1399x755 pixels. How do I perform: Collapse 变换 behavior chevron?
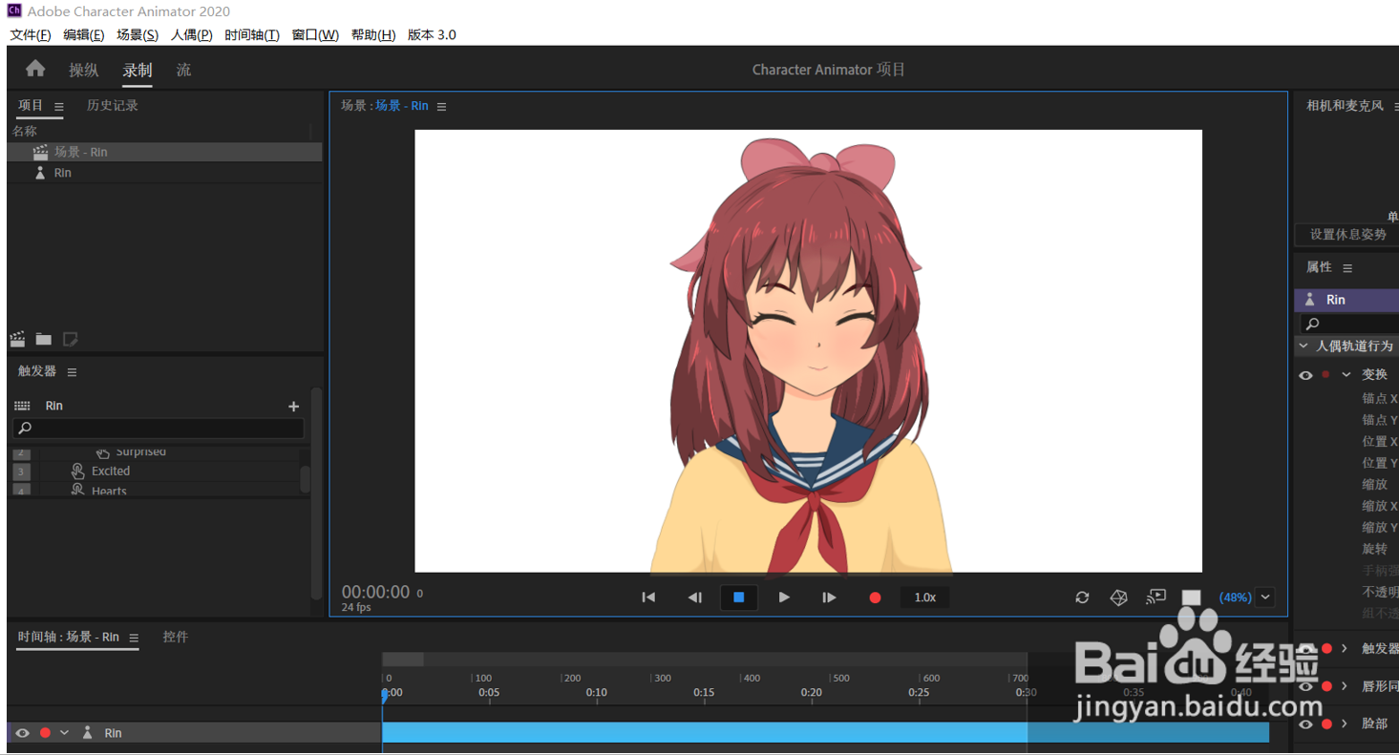(x=1346, y=375)
